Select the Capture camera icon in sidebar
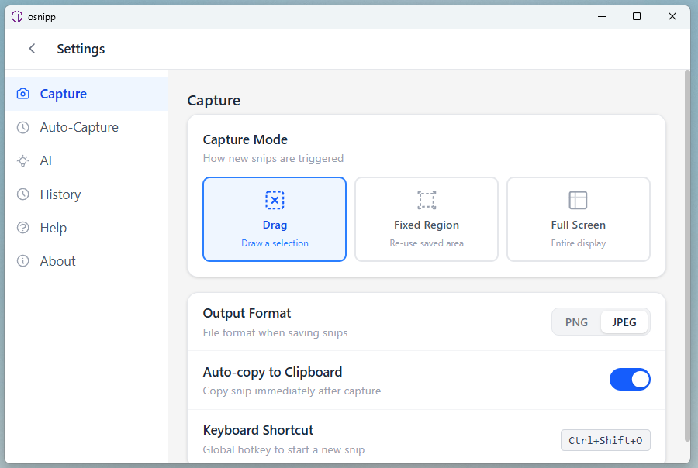 22,93
